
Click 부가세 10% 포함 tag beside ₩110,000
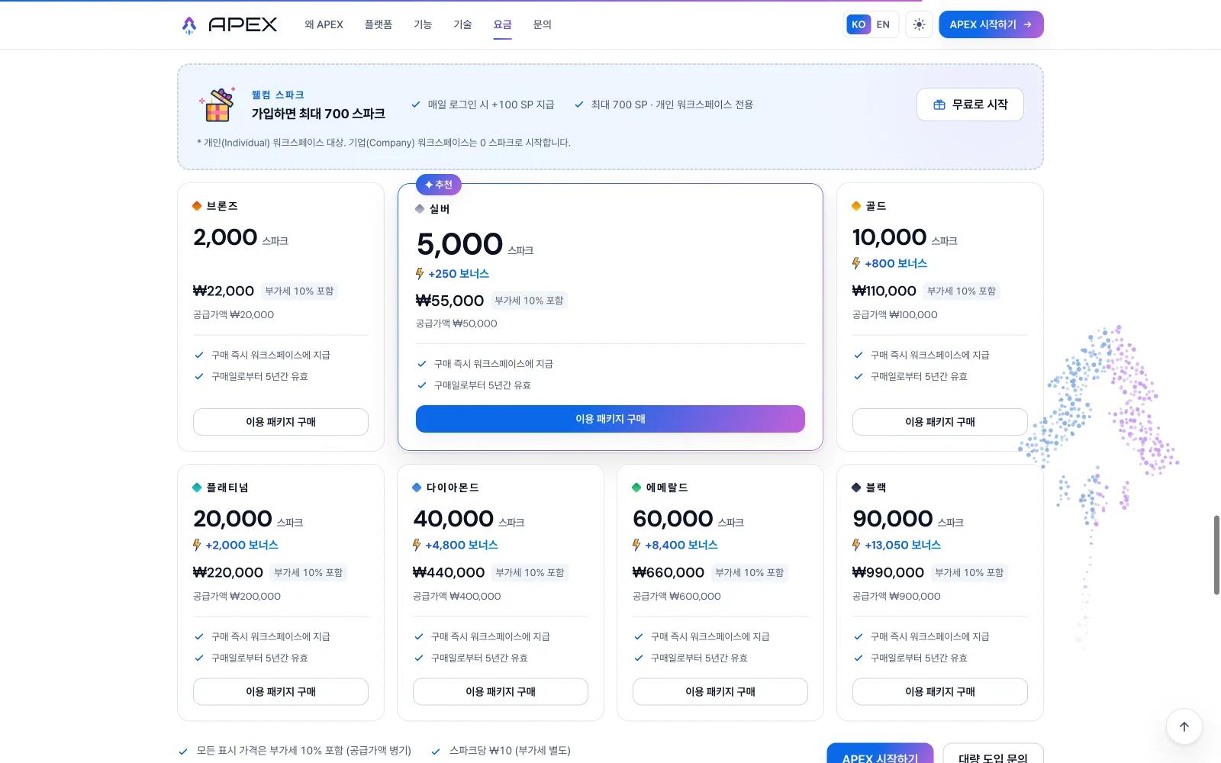coord(962,291)
